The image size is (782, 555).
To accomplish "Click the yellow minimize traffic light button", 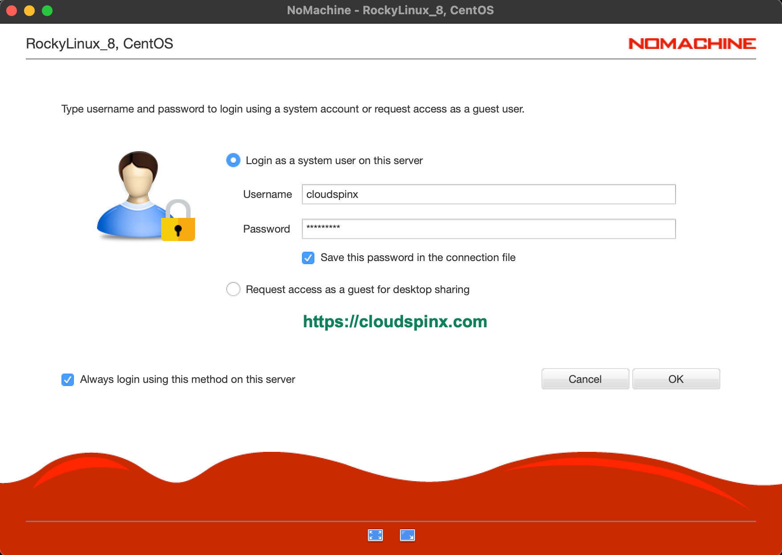I will (29, 11).
